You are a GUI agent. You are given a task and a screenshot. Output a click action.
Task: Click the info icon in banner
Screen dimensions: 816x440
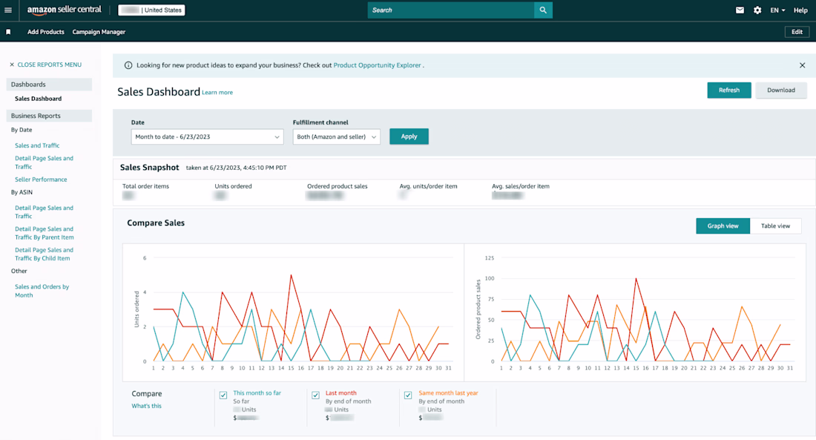coord(128,65)
